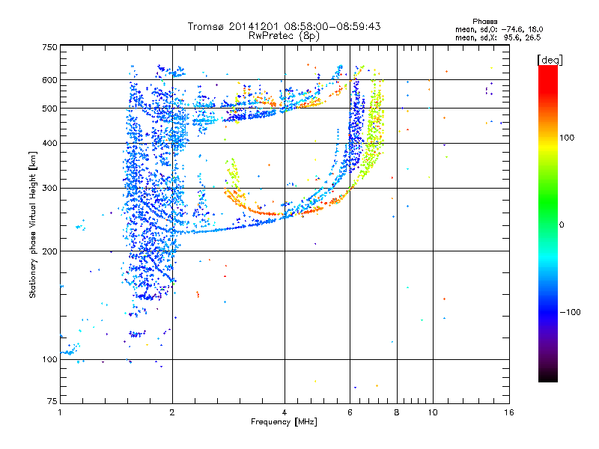Viewport: 599px width, 449px height.
Task: Click the x-axis '4' tick label
Action: coord(285,412)
